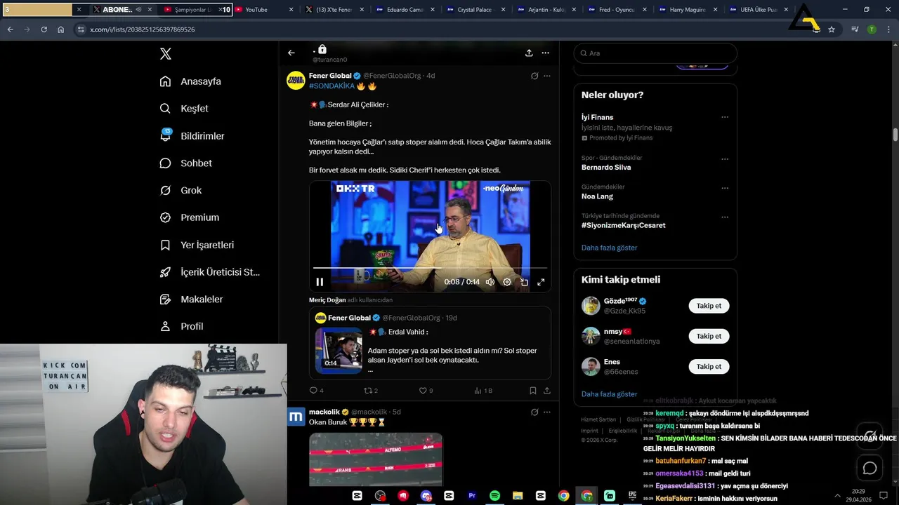899x505 pixels.
Task: Click Grok icon on Fener Global post
Action: (x=534, y=76)
